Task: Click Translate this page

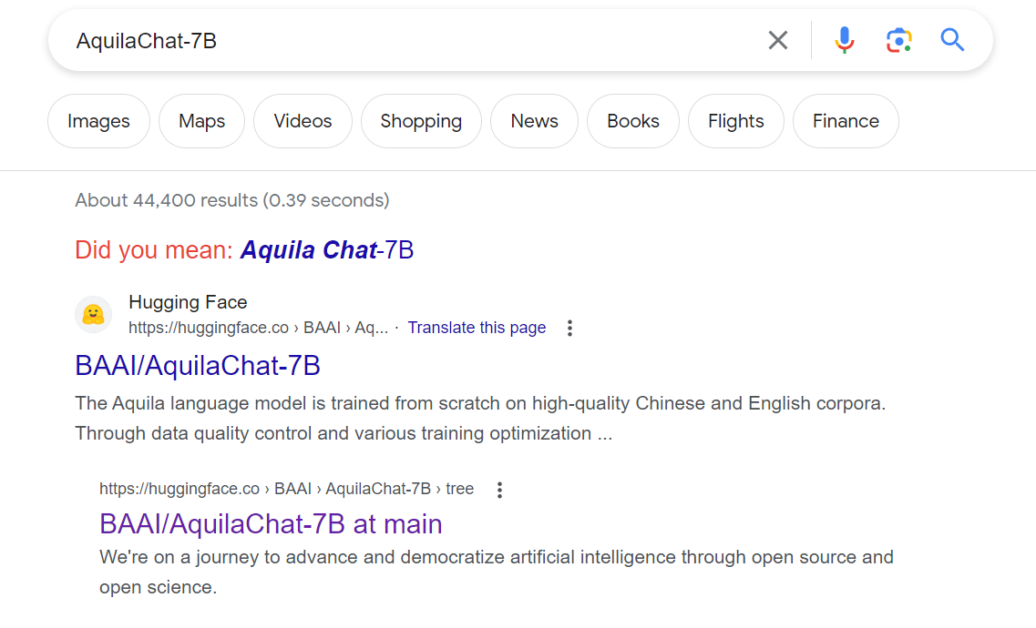Action: pyautogui.click(x=477, y=328)
